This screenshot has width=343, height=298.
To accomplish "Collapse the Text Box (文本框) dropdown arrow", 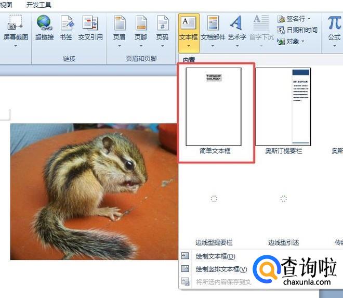I will click(189, 46).
